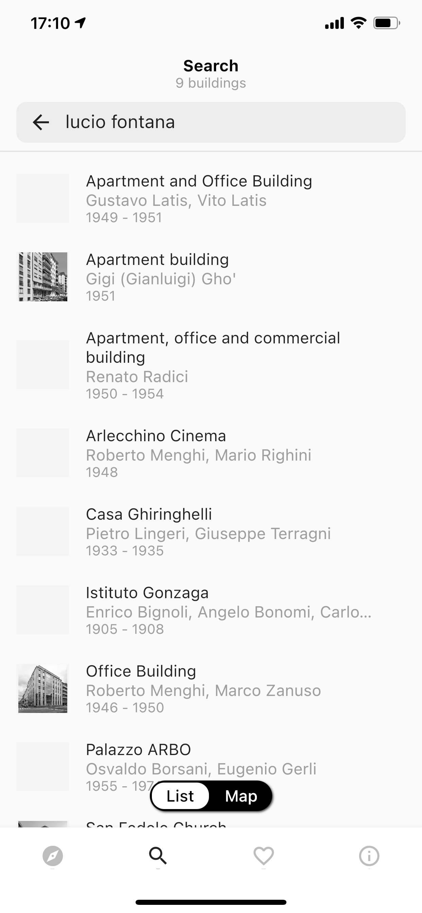Tap the battery status icon
The height and width of the screenshot is (913, 422).
coord(387,23)
